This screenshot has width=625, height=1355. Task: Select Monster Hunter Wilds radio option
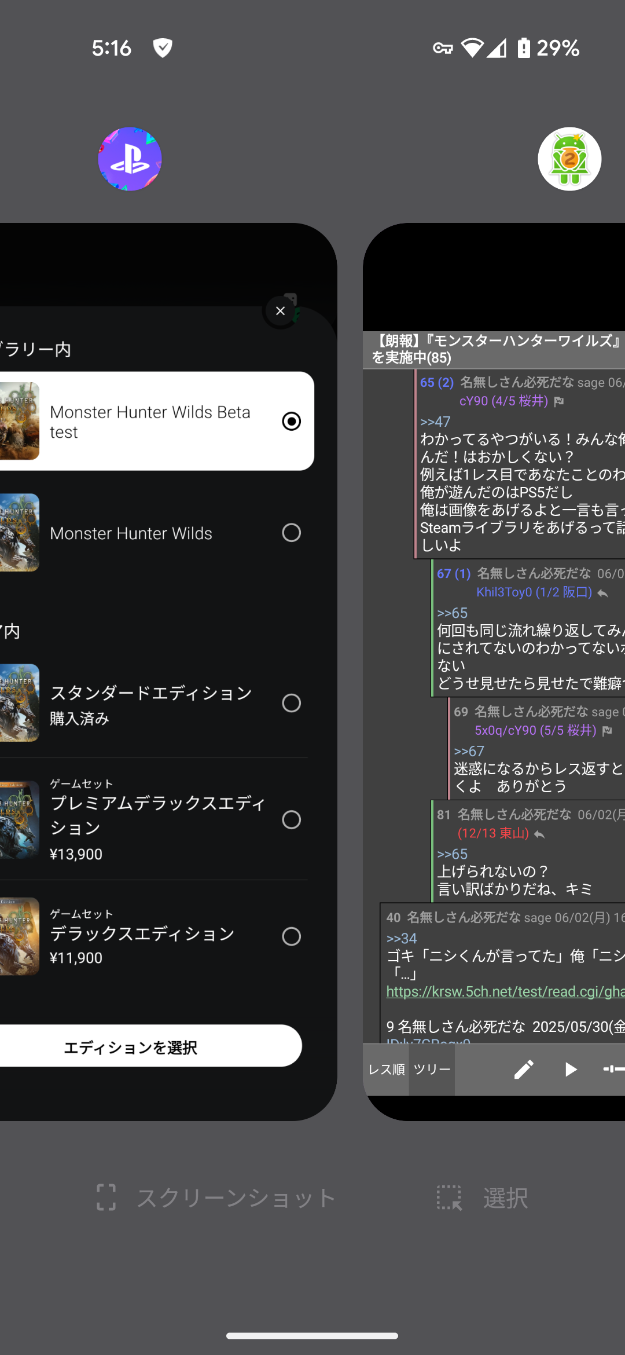tap(291, 533)
